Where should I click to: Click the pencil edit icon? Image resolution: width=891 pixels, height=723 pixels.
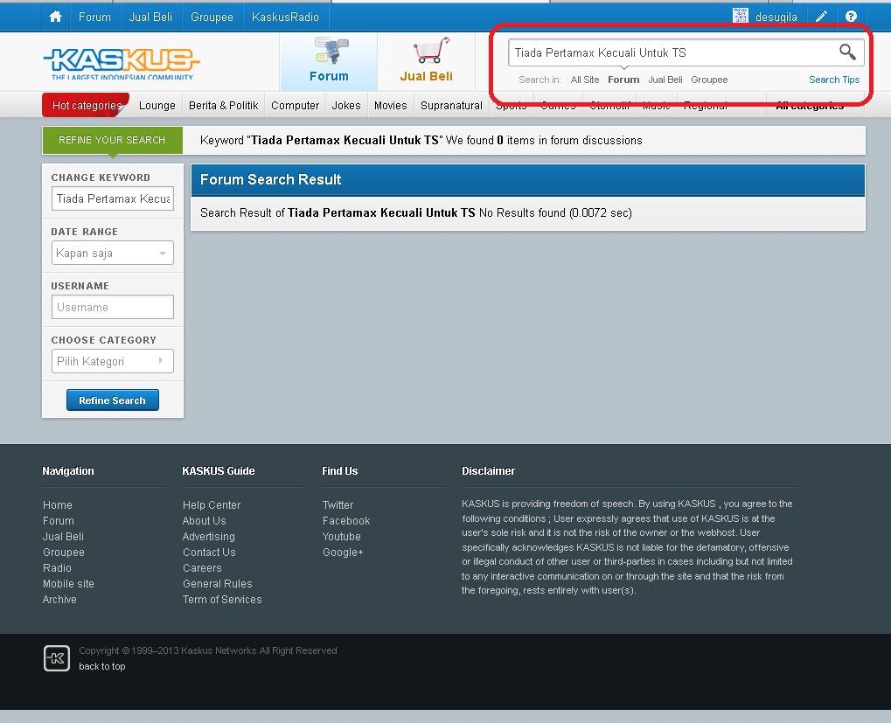point(821,17)
